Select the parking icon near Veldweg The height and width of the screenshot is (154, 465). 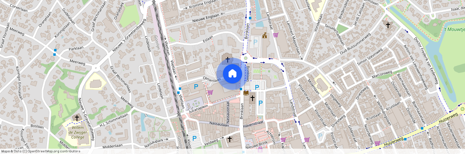(x=194, y=138)
